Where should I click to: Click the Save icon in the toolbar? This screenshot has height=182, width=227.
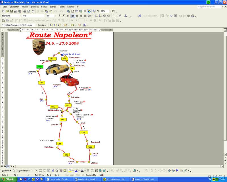11,11
